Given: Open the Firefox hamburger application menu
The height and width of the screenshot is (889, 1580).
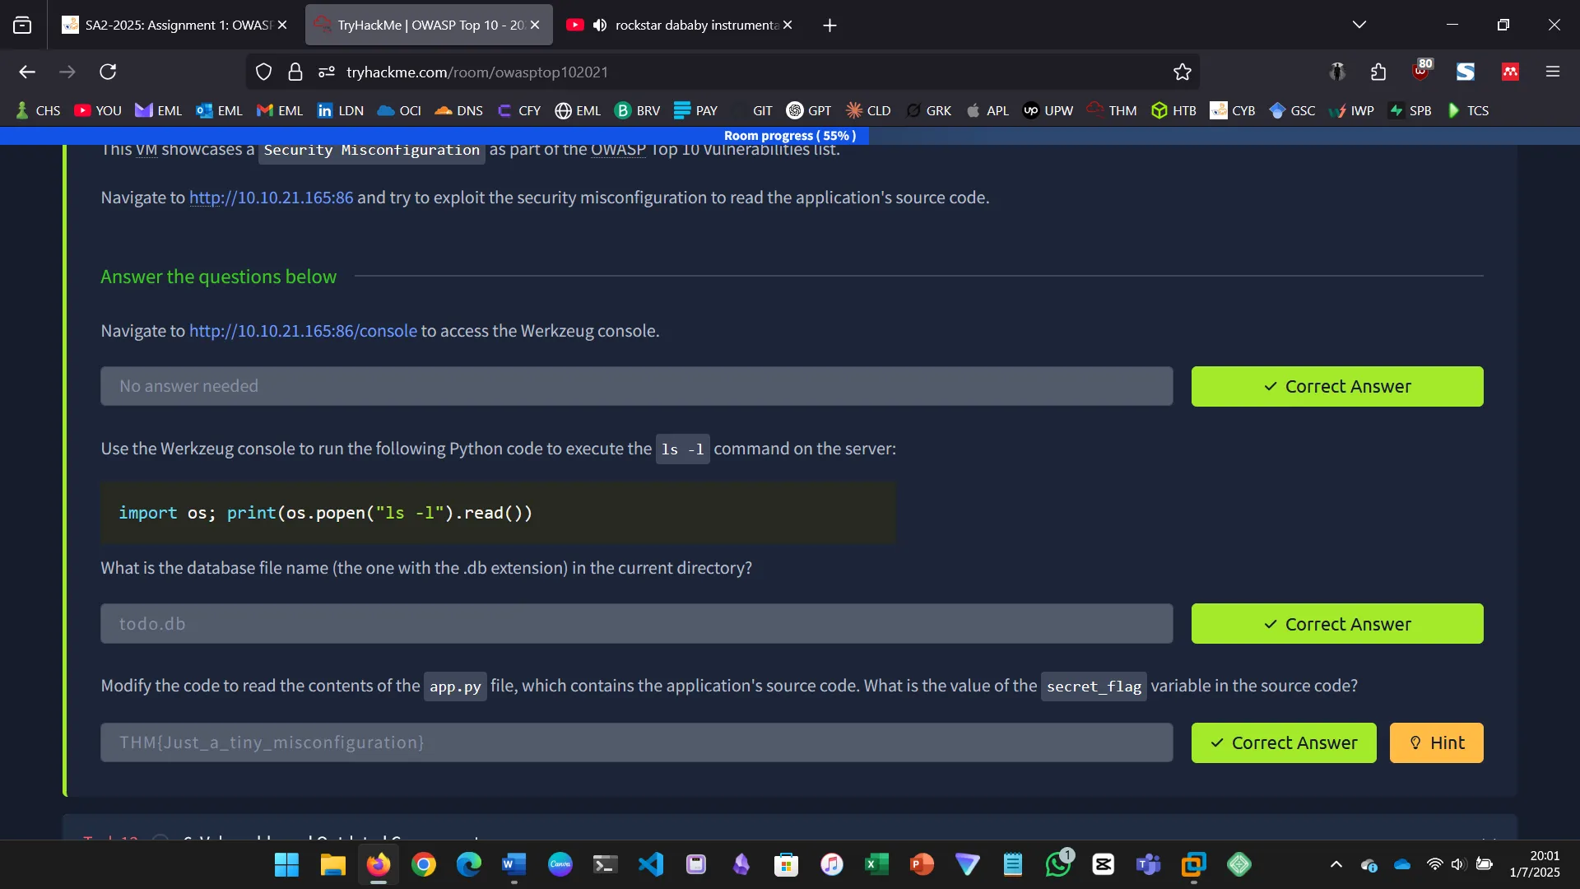Looking at the screenshot, I should tap(1553, 72).
